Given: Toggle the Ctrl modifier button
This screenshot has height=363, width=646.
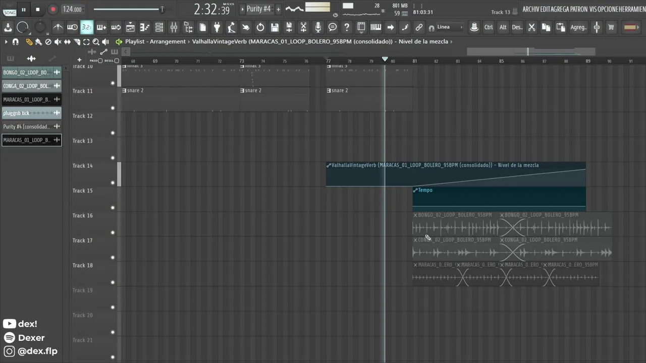Looking at the screenshot, I should [489, 27].
